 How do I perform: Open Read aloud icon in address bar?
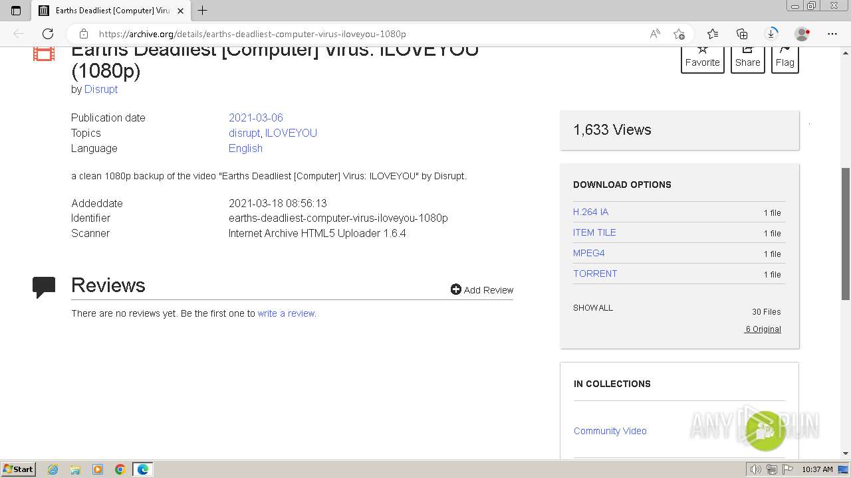tap(655, 34)
